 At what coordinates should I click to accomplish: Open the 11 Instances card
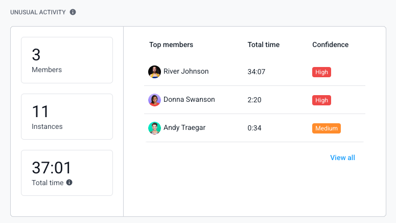pyautogui.click(x=67, y=117)
